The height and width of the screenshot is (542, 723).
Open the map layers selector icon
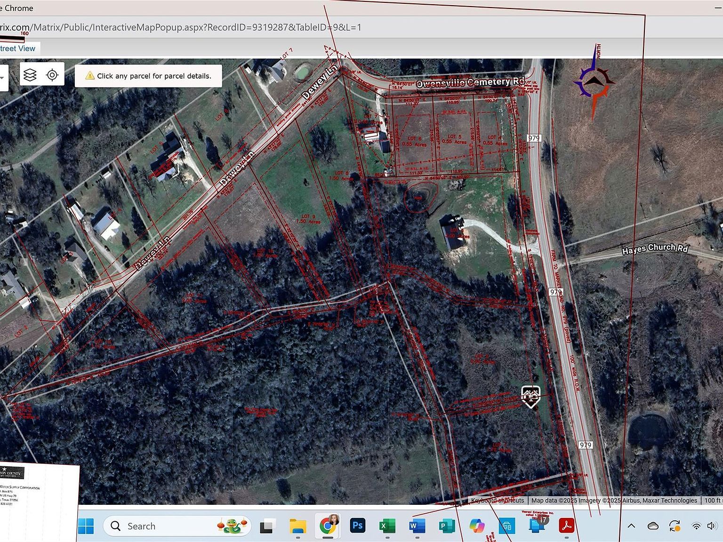point(29,74)
